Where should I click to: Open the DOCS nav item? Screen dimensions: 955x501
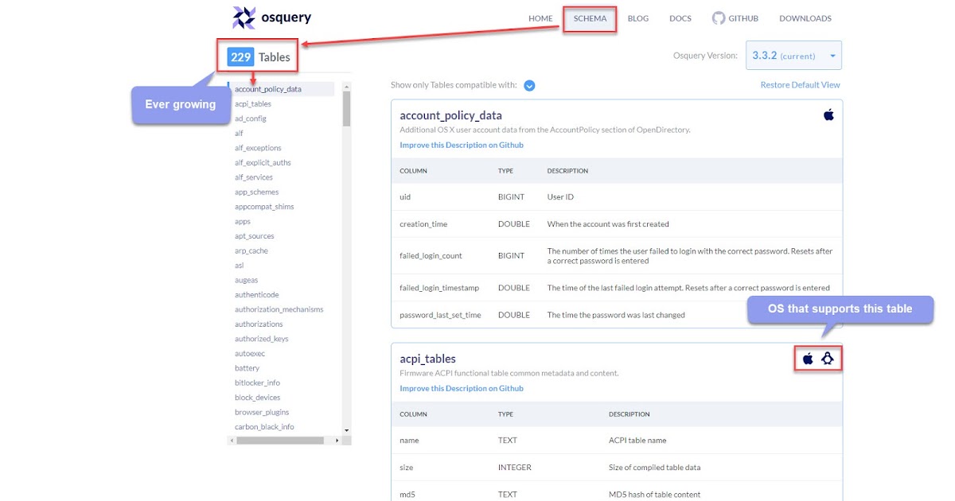point(680,18)
